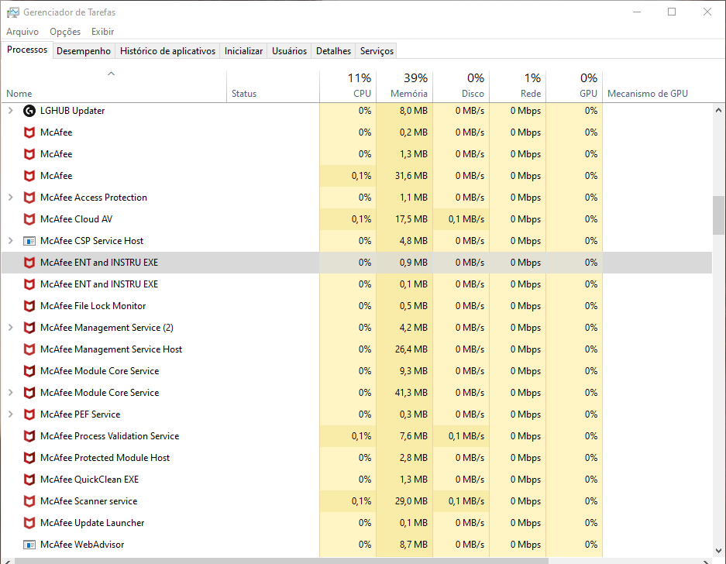Open the Arquivo menu
726x564 pixels.
pyautogui.click(x=22, y=32)
